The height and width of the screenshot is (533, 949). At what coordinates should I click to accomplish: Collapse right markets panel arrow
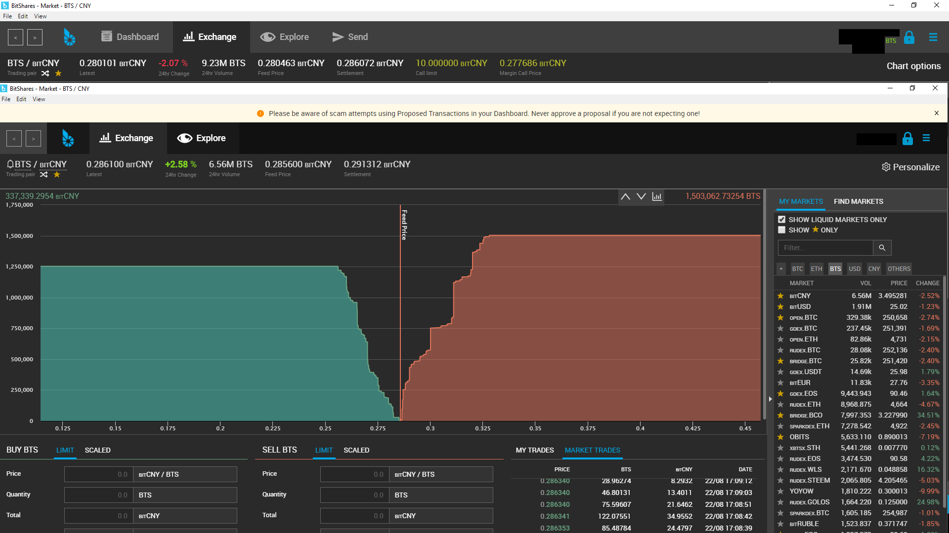coord(770,399)
